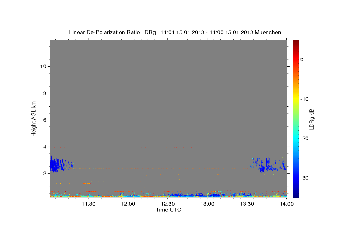Click the 11:30 time tick label
Screen dimensions: 355x237
pyautogui.click(x=88, y=204)
